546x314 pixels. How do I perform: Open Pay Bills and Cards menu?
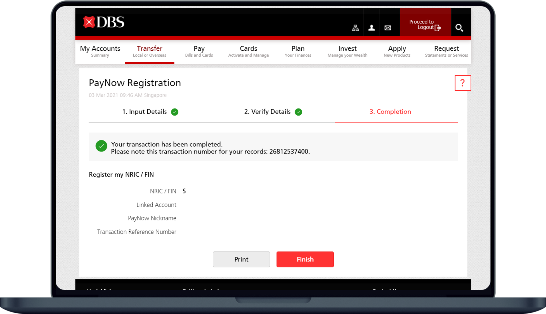(199, 51)
